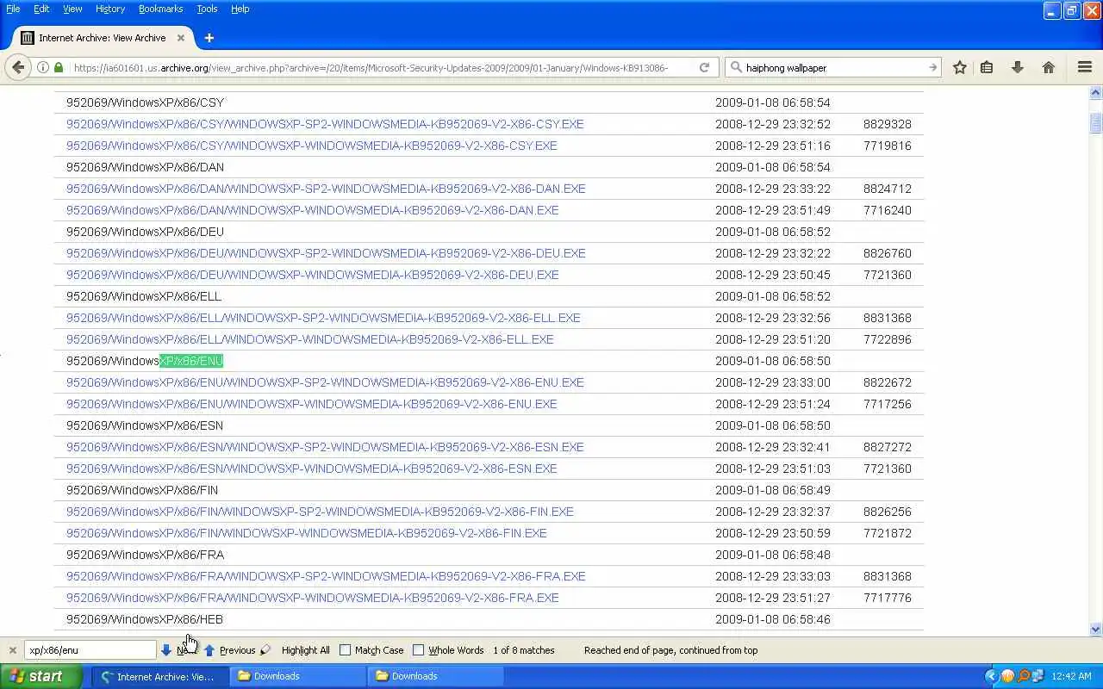Open the History menu

click(110, 9)
